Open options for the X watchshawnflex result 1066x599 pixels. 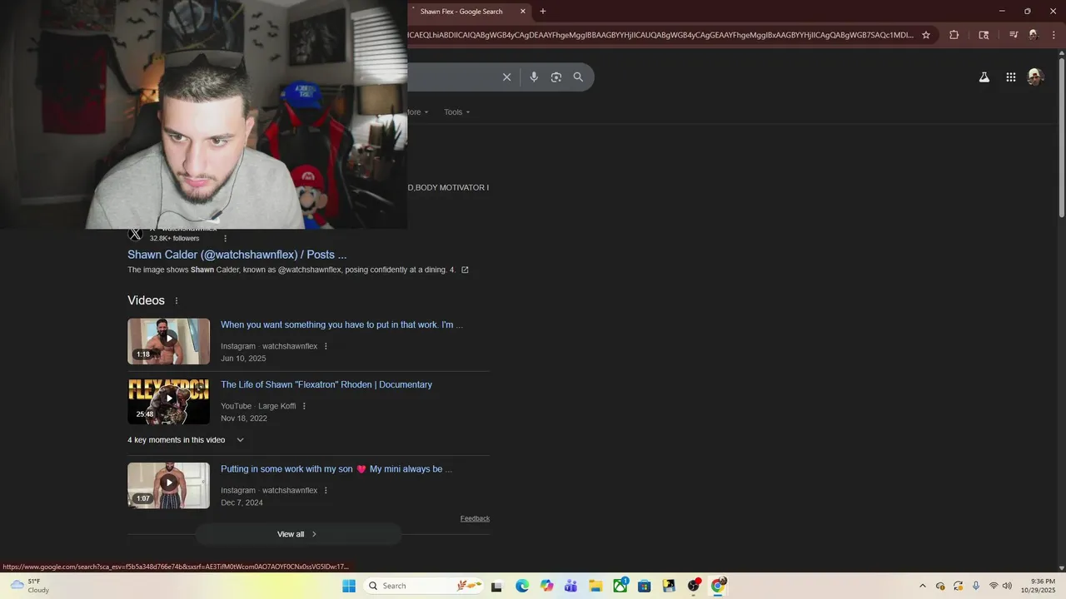click(225, 239)
